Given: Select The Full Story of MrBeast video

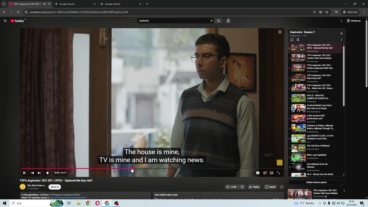Looking at the screenshot, I should click(x=315, y=149).
